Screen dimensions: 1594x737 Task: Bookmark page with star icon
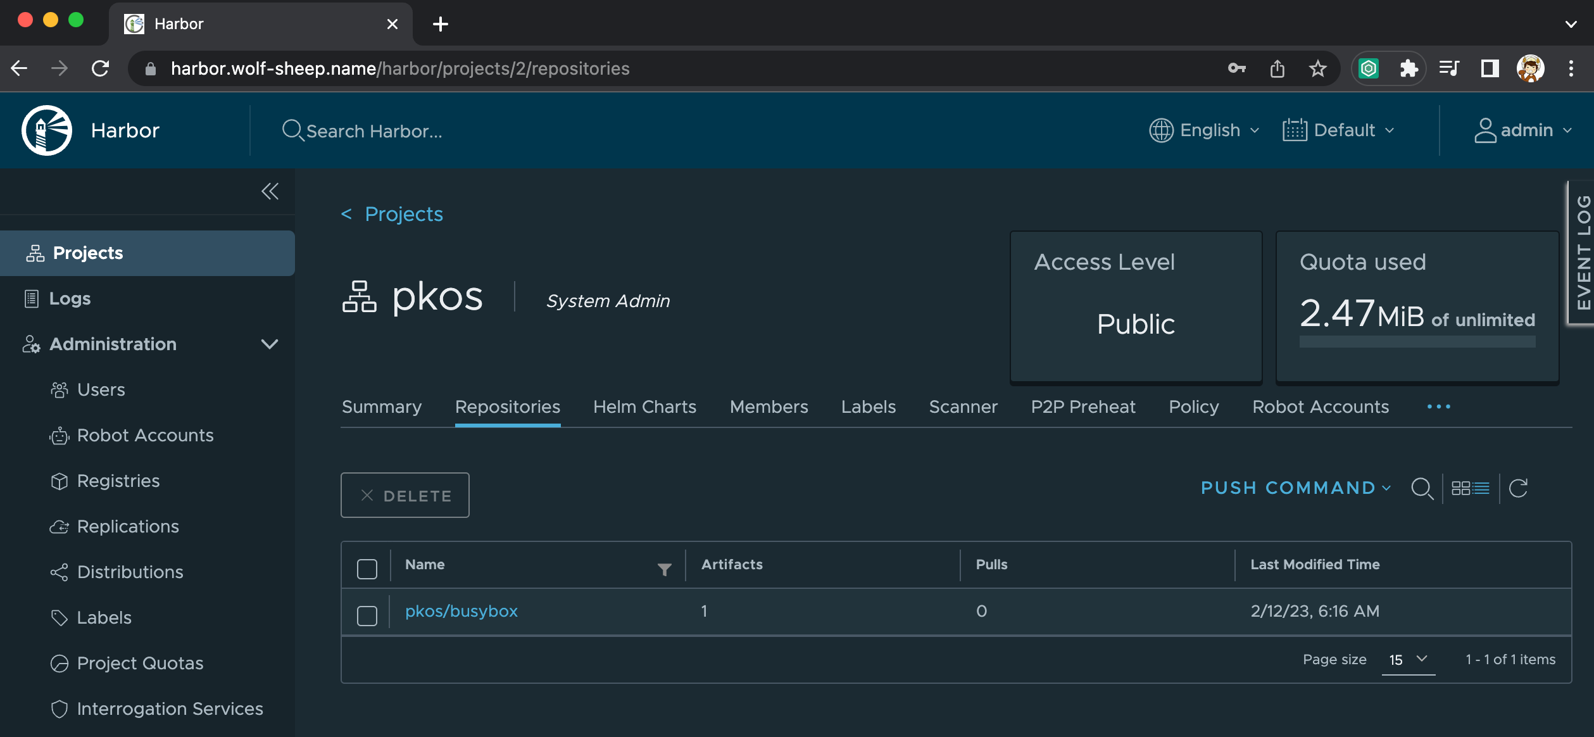pyautogui.click(x=1318, y=68)
